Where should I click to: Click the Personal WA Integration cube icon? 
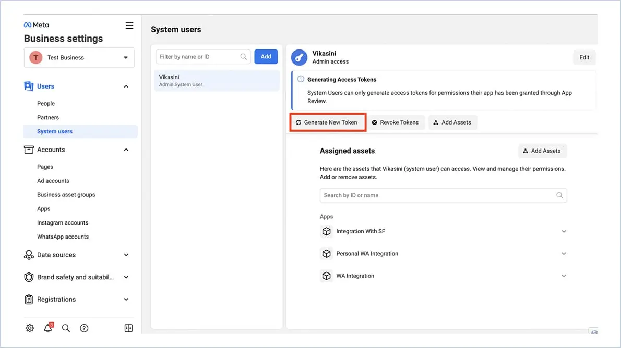point(326,254)
